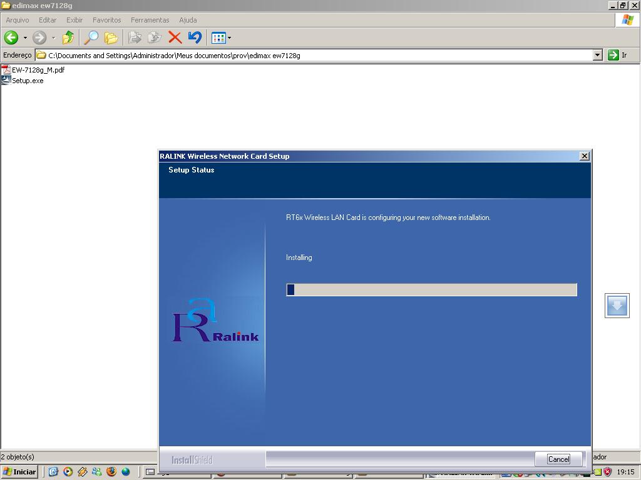Show the Folders pane

pos(111,37)
